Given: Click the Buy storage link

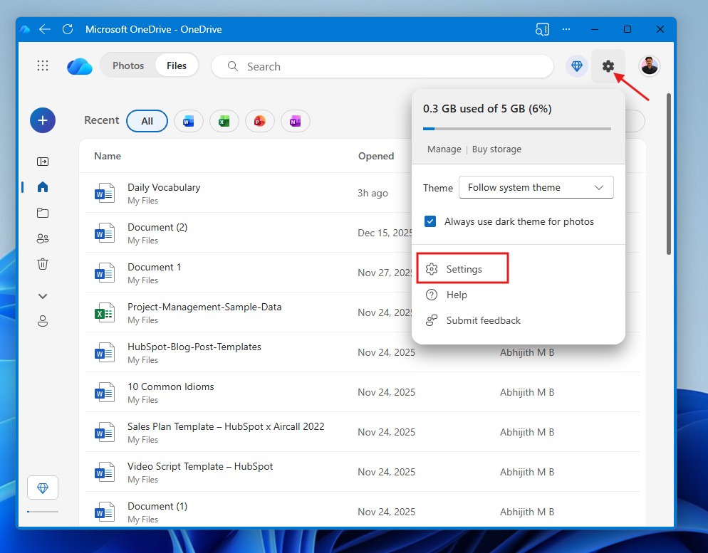Looking at the screenshot, I should (496, 149).
